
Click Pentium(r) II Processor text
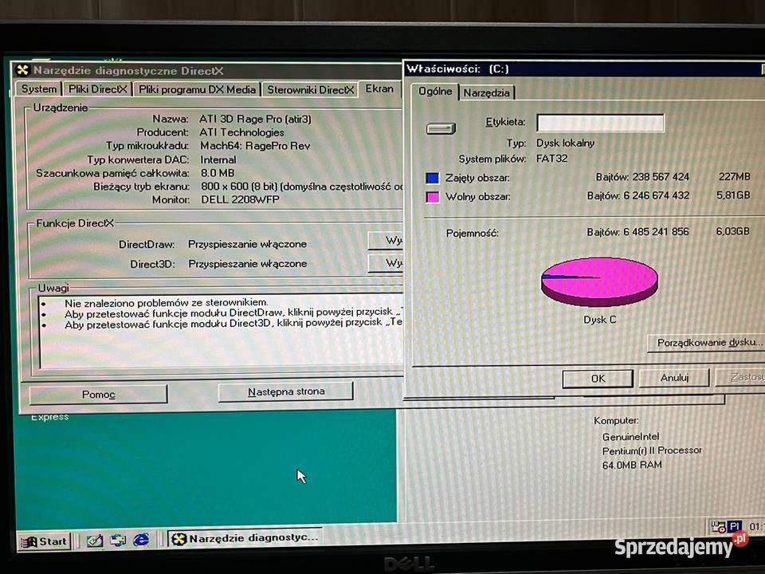[652, 450]
